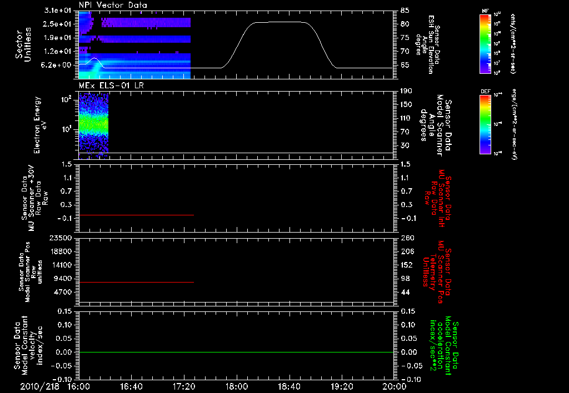This screenshot has height=393, width=569.
Task: Click the '3.1e+01' sector axis value
Action: pyautogui.click(x=58, y=11)
